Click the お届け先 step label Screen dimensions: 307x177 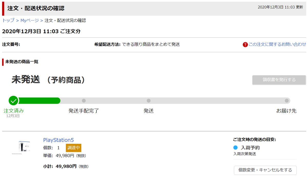[286, 111]
